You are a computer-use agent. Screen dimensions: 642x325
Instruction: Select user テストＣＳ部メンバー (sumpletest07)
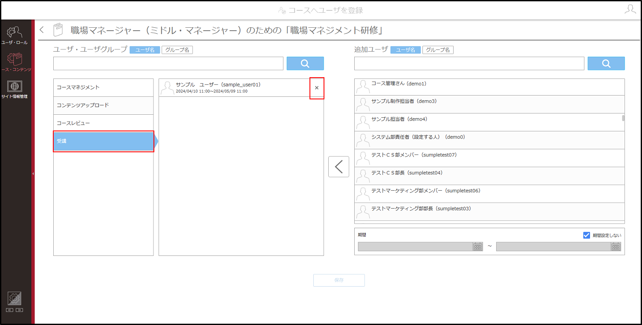(x=489, y=158)
